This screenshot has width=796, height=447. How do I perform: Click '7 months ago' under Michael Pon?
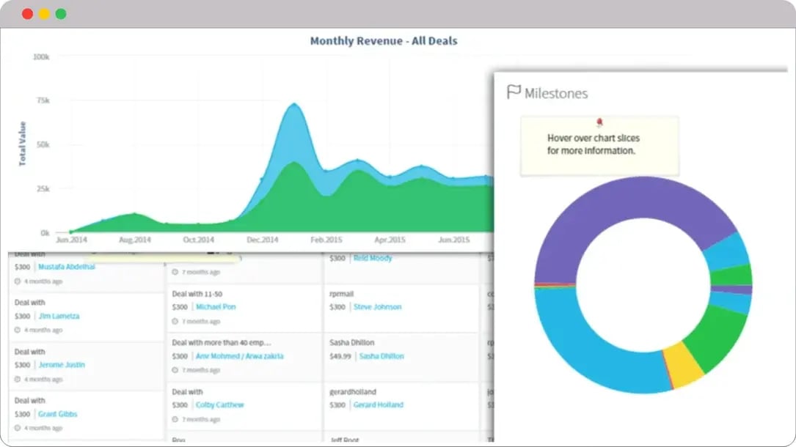(201, 321)
